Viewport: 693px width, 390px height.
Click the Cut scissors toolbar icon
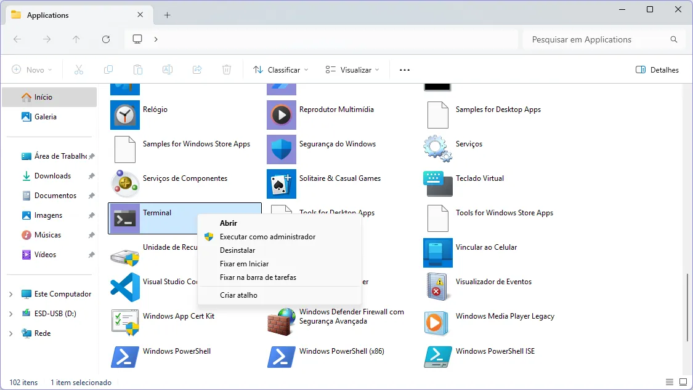pos(79,70)
